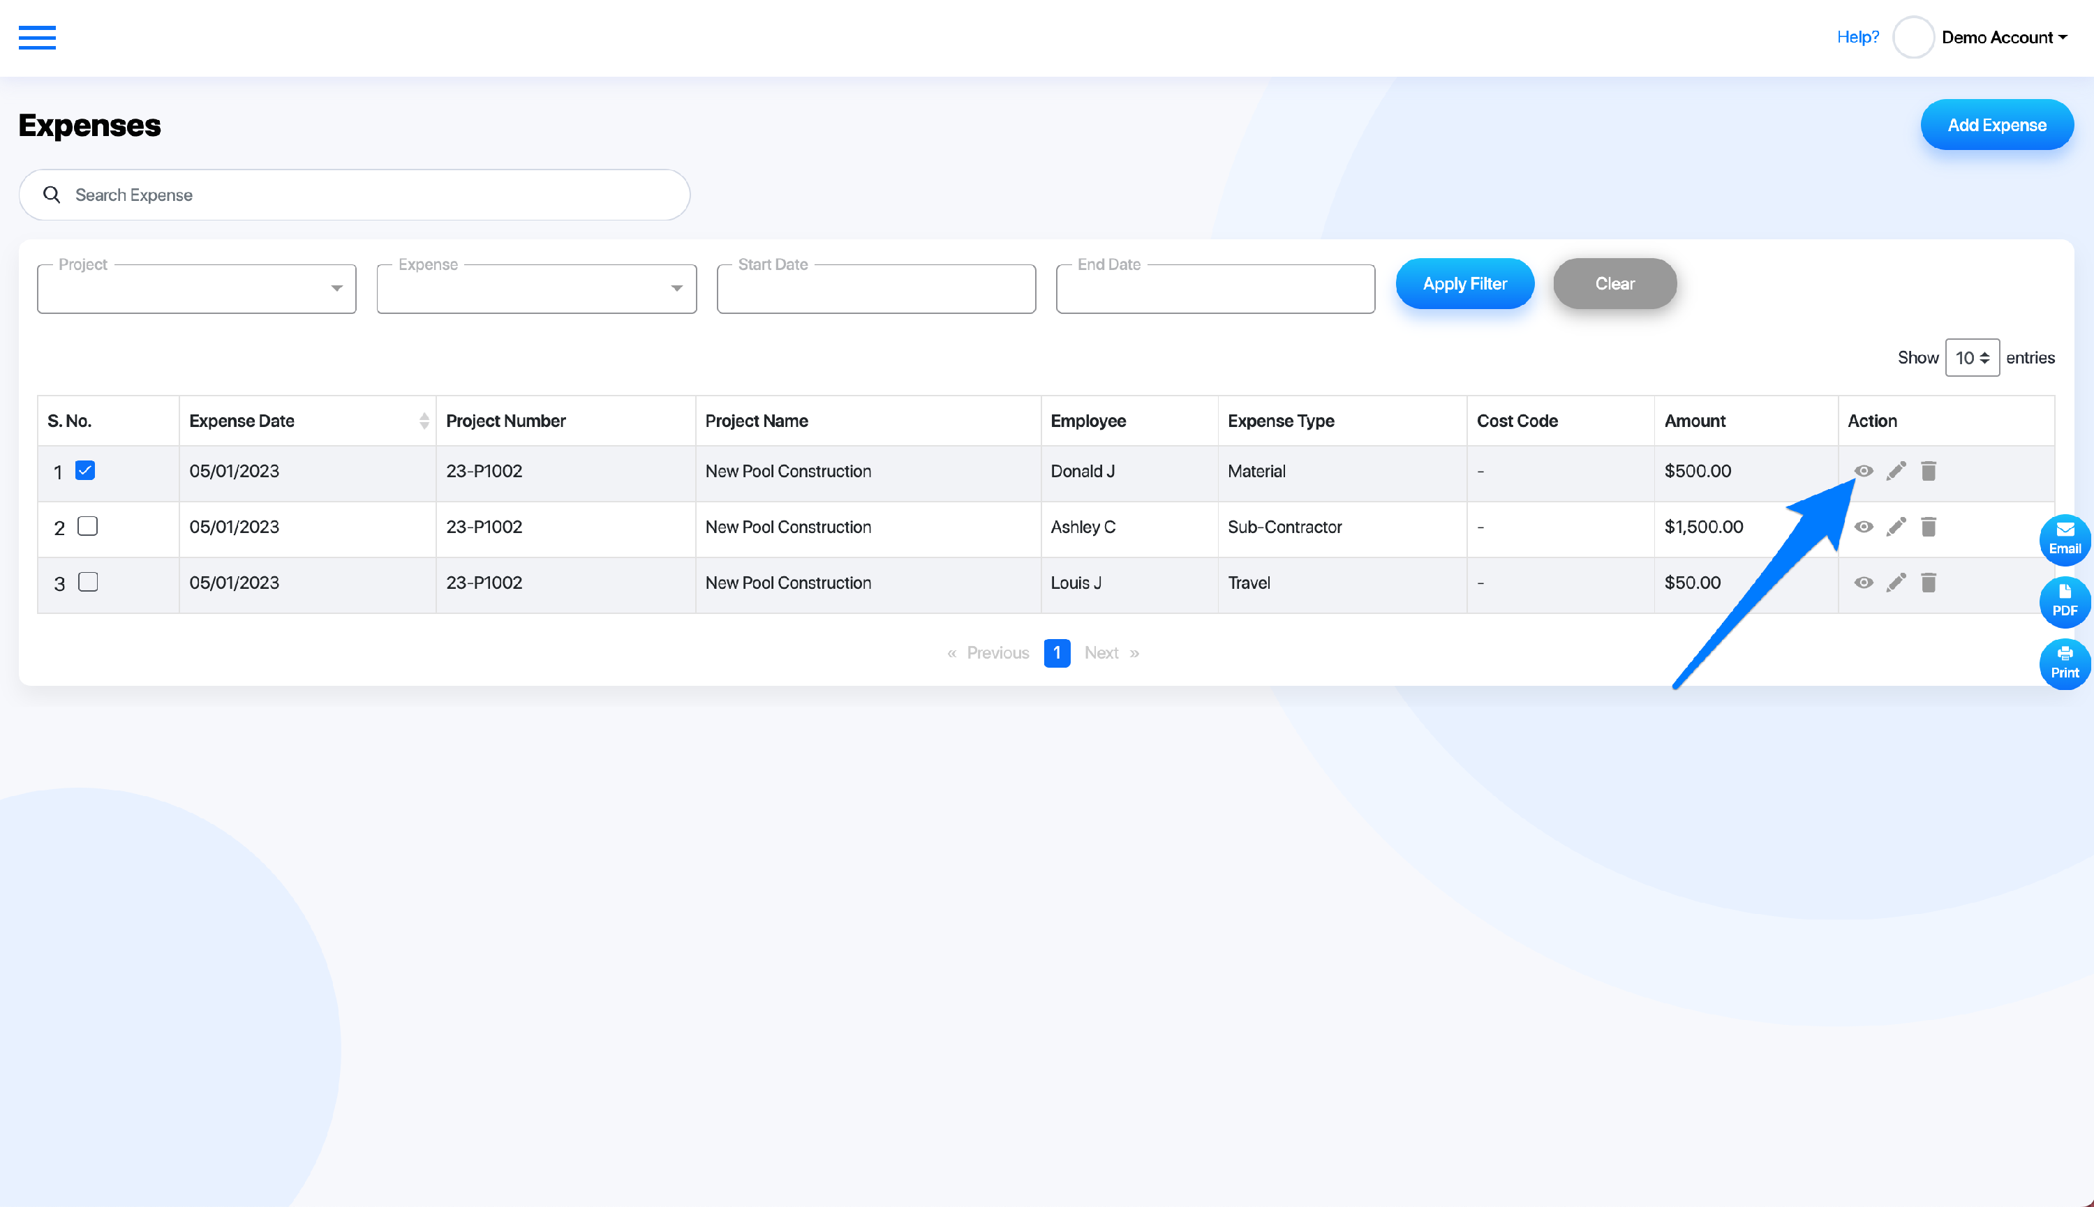Screen dimensions: 2094x1207
Task: Open the Project filter dropdown
Action: [x=197, y=288]
